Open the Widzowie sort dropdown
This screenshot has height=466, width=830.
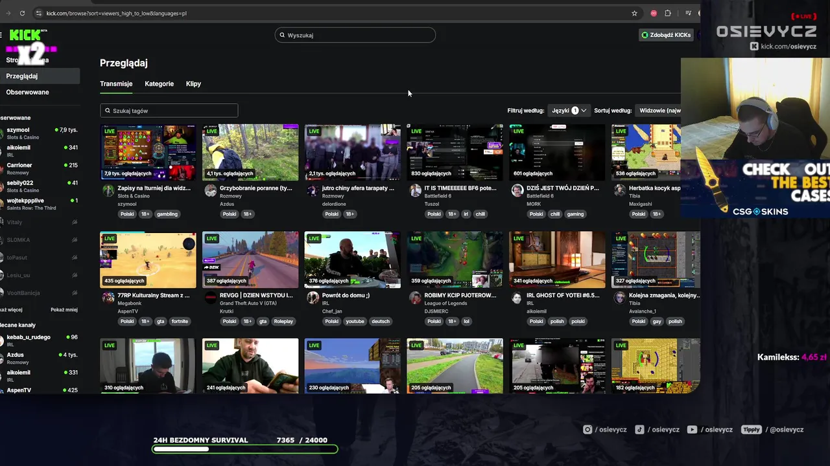659,111
